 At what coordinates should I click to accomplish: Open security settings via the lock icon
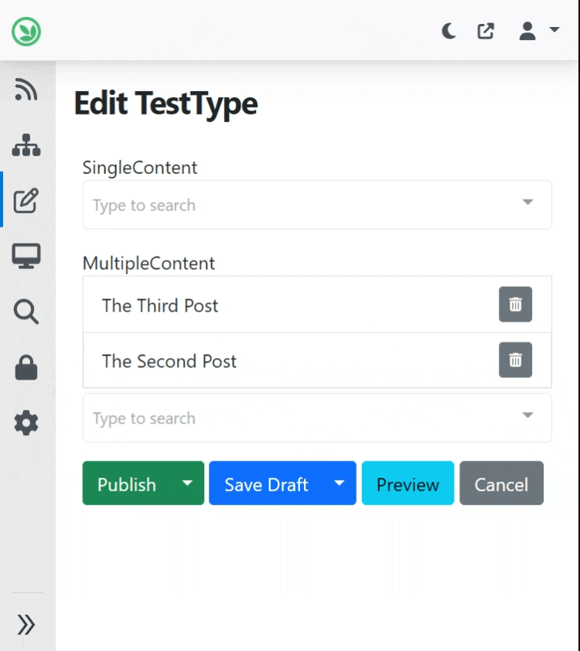[26, 367]
